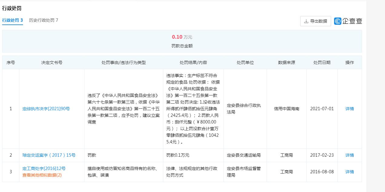View 详情 for the 2016-08-08 penalty record
The image size is (385, 192).
[x=350, y=171]
